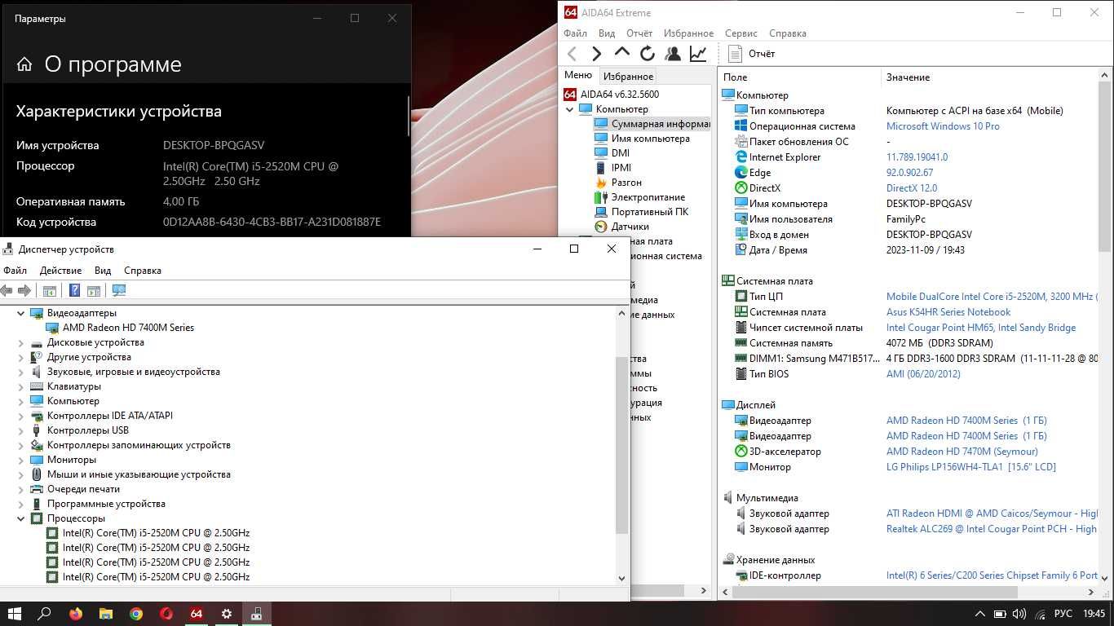This screenshot has height=626, width=1114.
Task: Open taskbar search magnifier
Action: coord(45,614)
